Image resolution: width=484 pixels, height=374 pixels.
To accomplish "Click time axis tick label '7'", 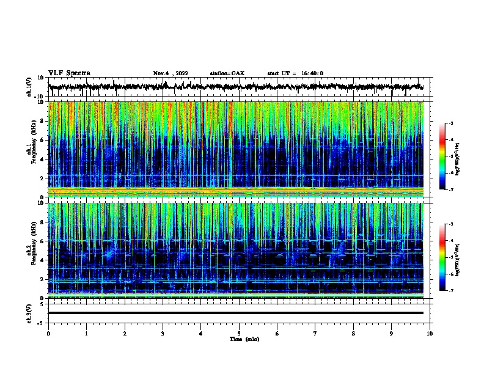I will pyautogui.click(x=315, y=334).
